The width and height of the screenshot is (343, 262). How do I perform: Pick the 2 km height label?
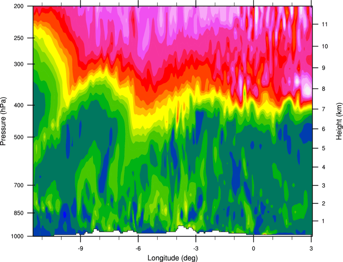click(323, 204)
